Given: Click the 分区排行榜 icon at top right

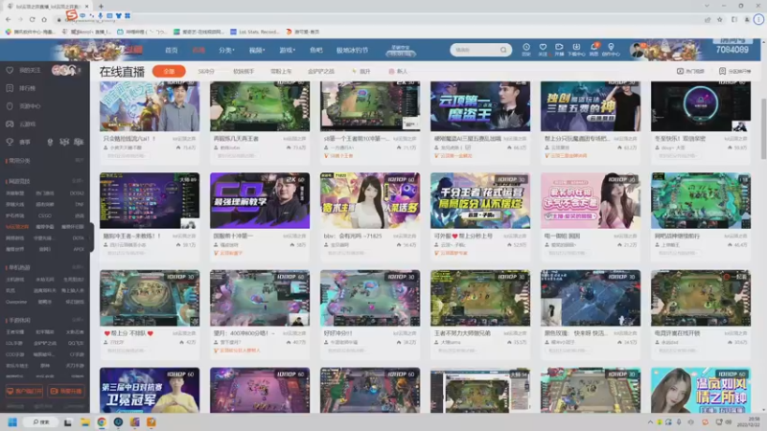Looking at the screenshot, I should pos(722,71).
